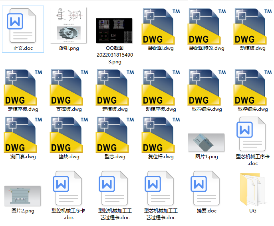Click the file name label 垫块.dwg
This screenshot has height=226, width=274.
[x=69, y=157]
